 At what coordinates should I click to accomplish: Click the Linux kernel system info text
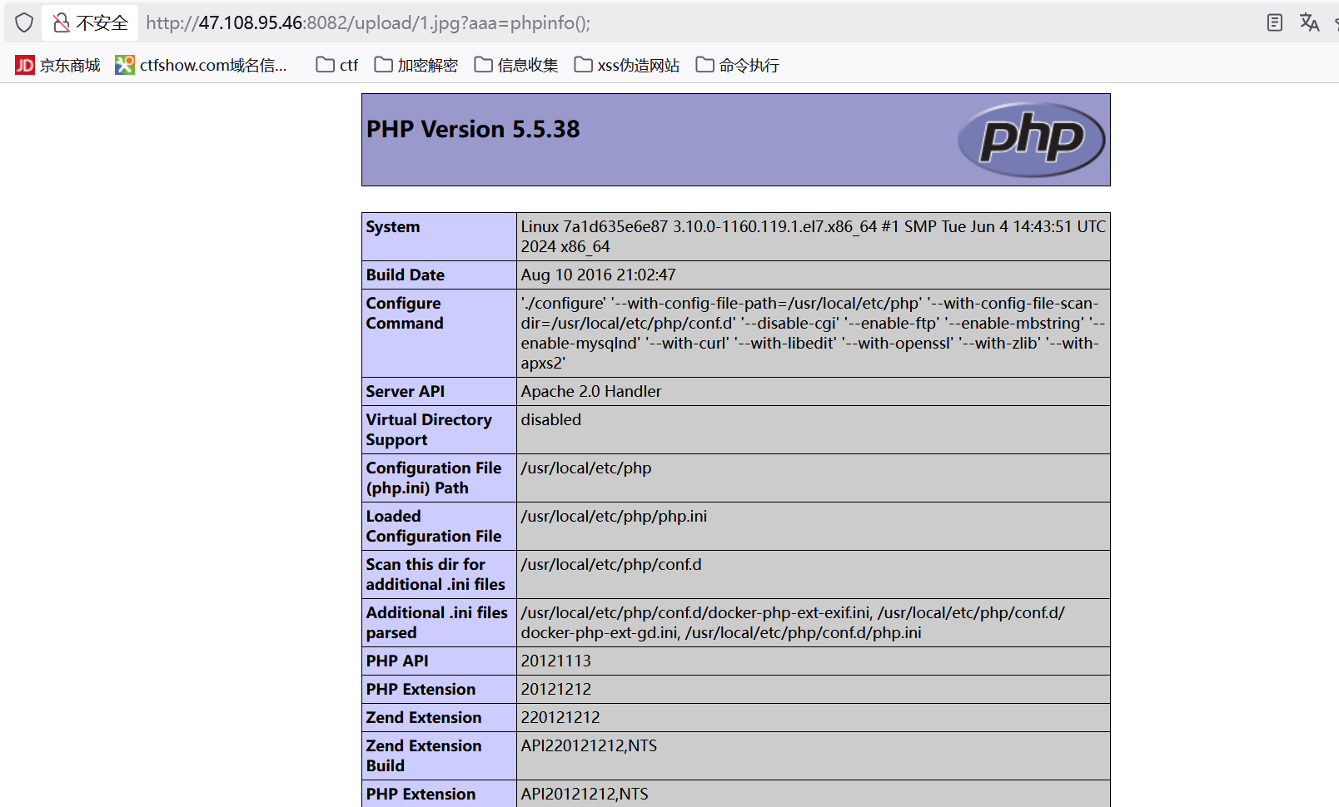tap(813, 236)
